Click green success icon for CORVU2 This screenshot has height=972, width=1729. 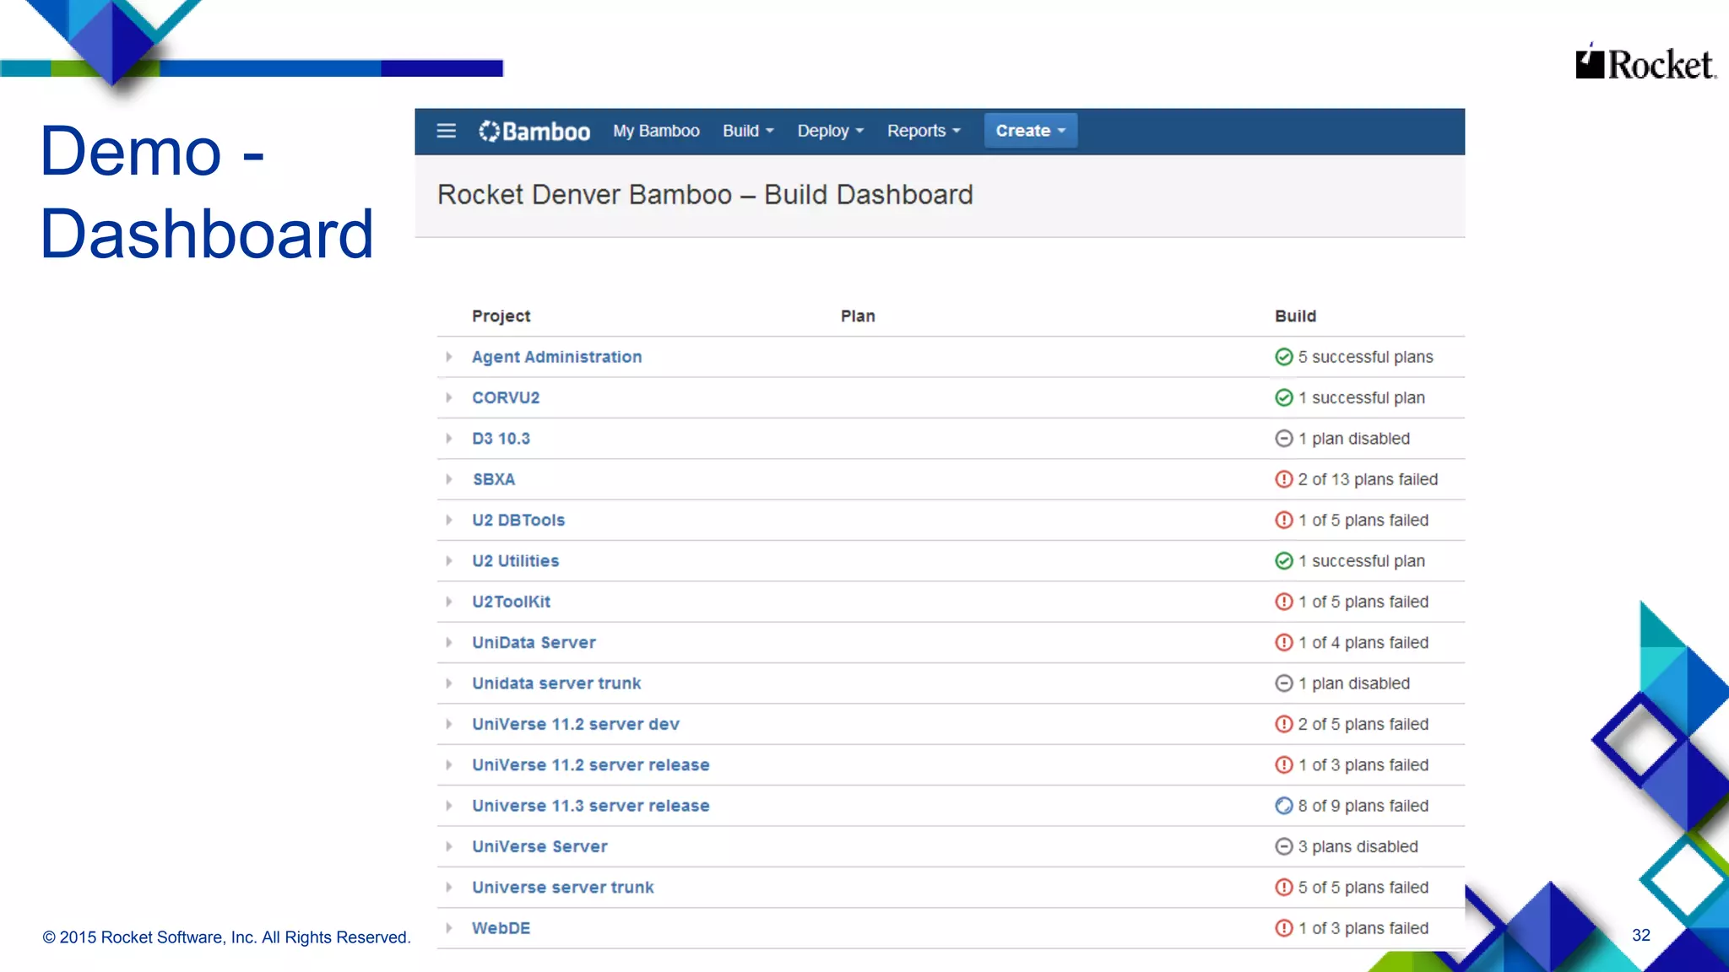tap(1284, 397)
